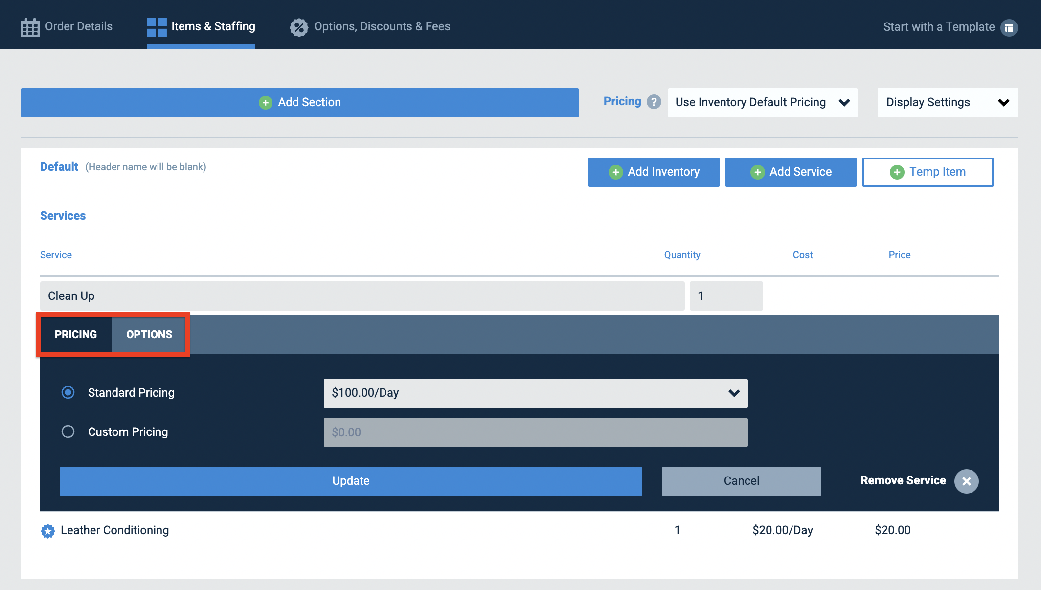Click the Items & Staffing grid icon
Viewport: 1041px width, 590px height.
[157, 27]
